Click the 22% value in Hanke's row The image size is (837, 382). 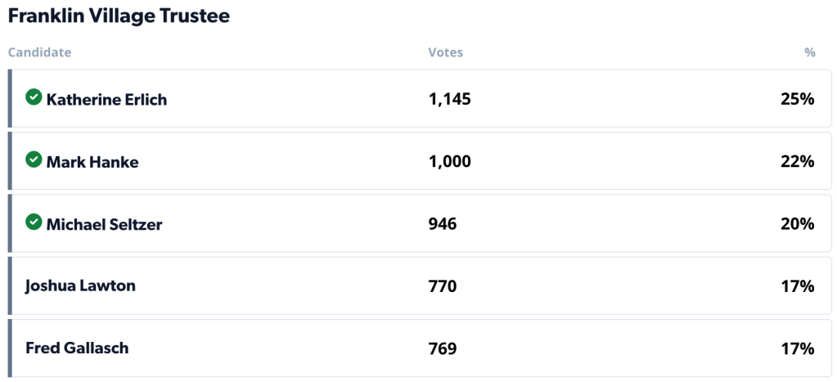point(797,162)
